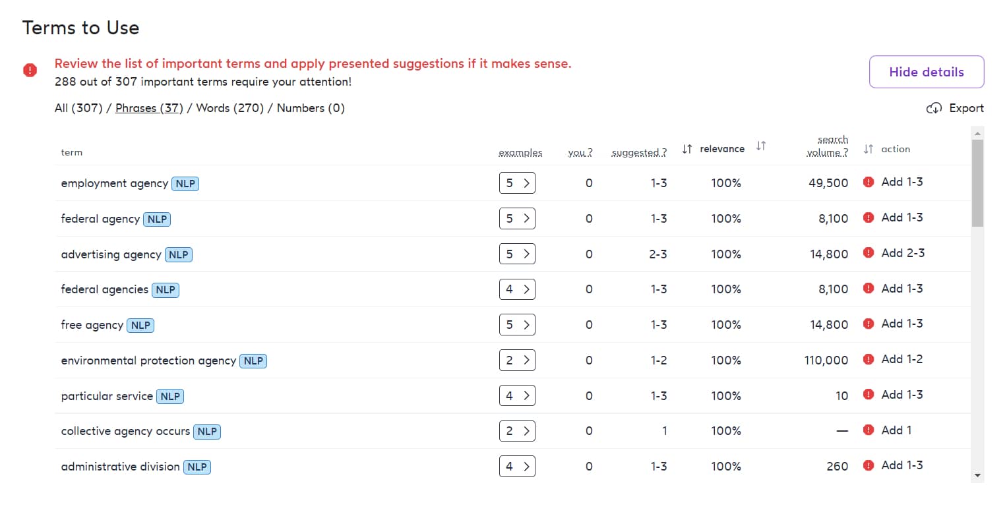Click the Hide details button

(x=927, y=72)
